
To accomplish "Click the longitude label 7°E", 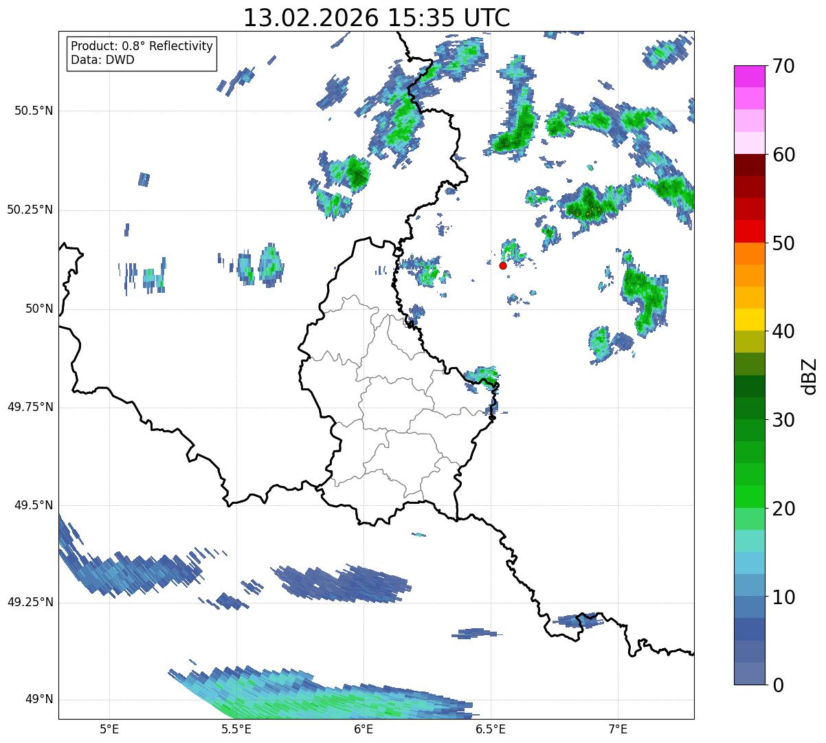I will pyautogui.click(x=618, y=729).
